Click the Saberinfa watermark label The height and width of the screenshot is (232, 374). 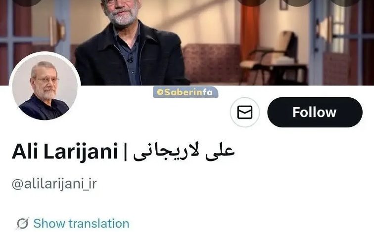point(186,92)
